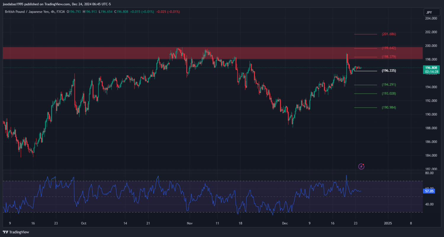Image resolution: width=444 pixels, height=237 pixels.
Task: Click the FXCM data source label
Action: click(x=62, y=12)
